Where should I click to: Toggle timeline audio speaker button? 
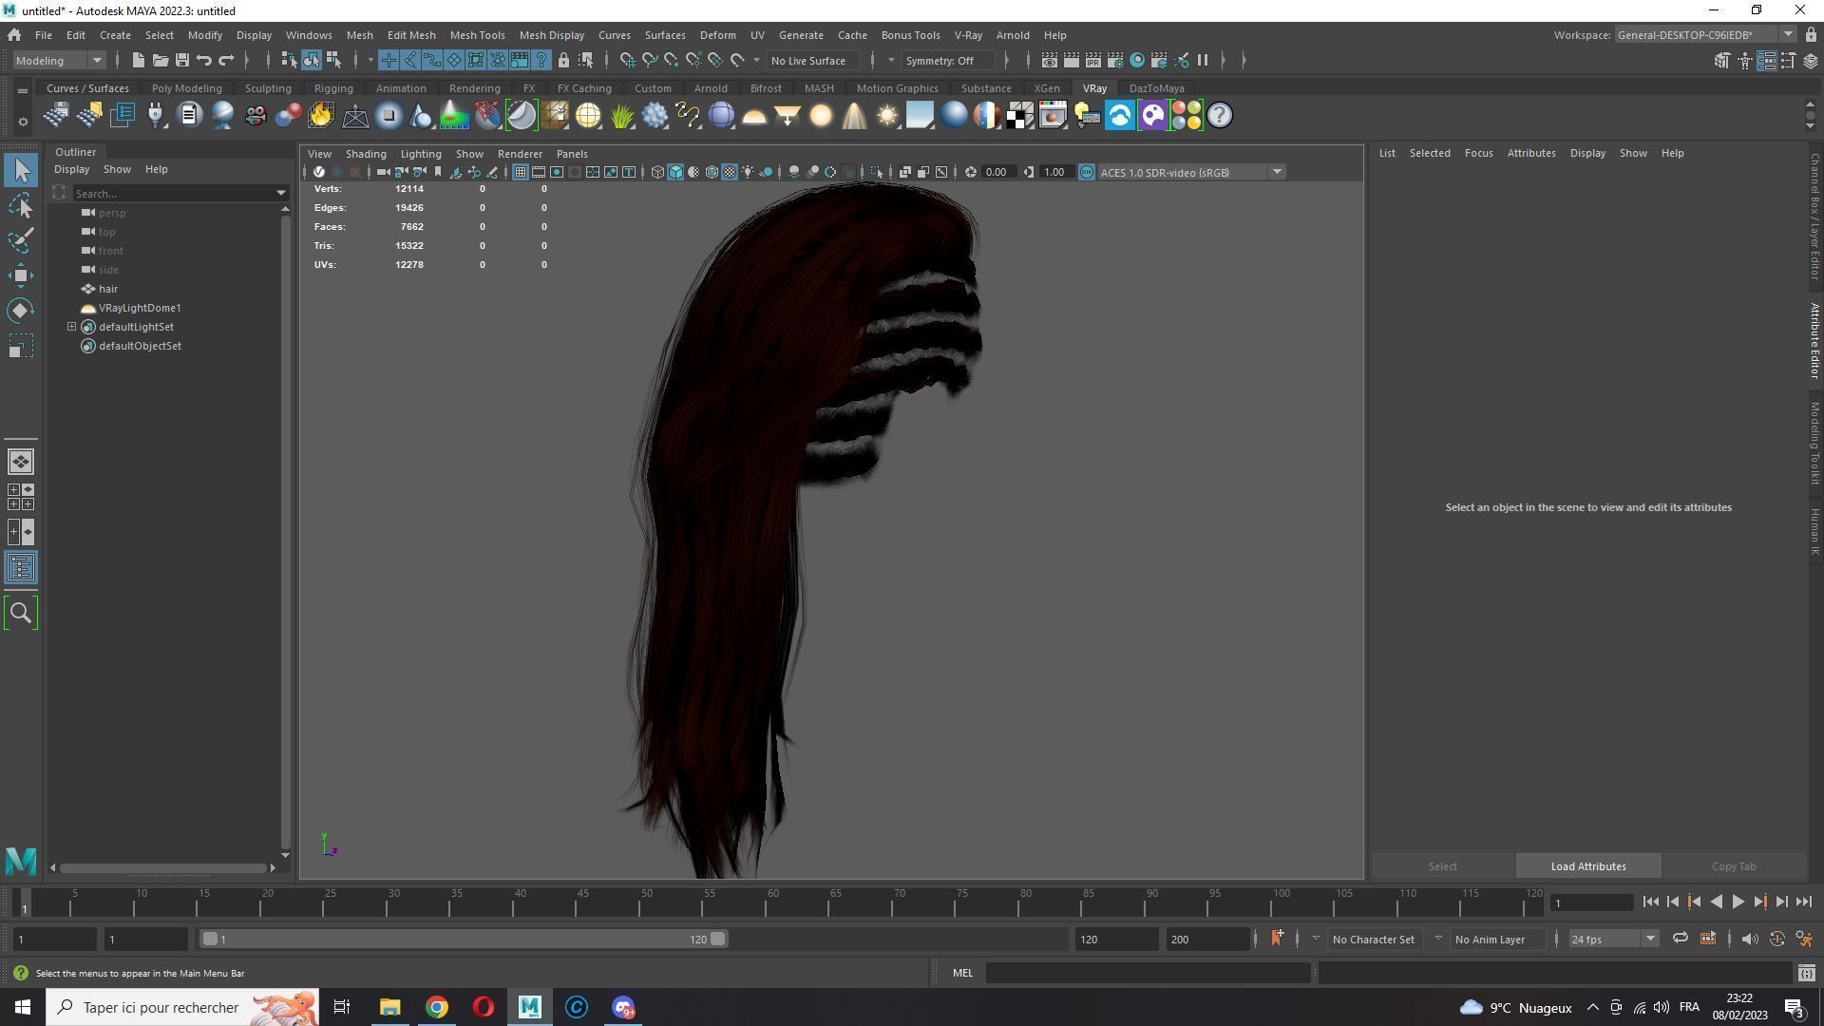(1749, 940)
